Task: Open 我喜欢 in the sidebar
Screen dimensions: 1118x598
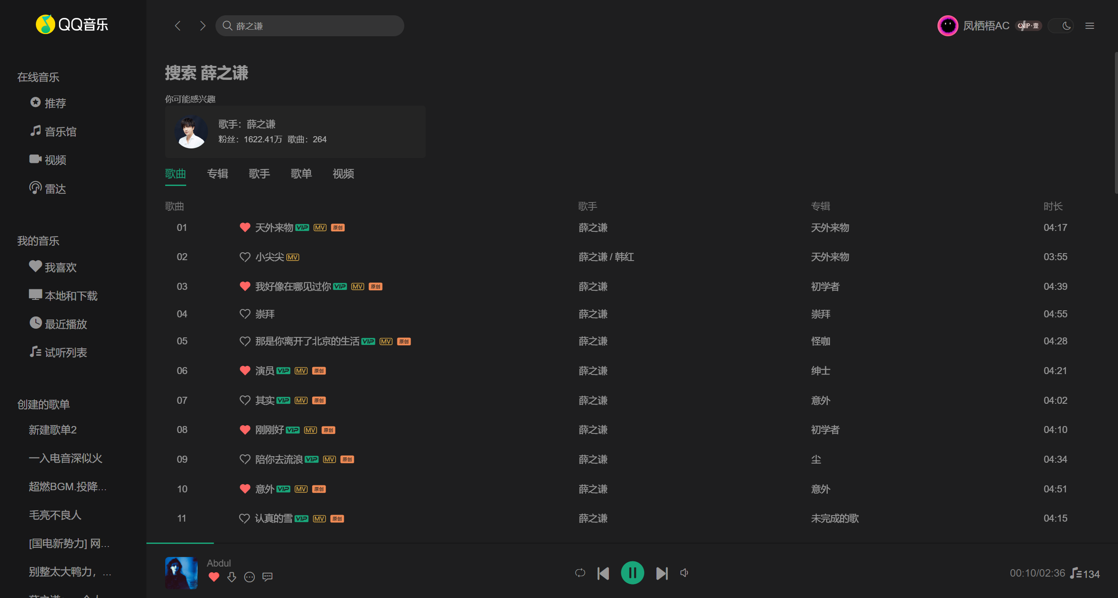Action: [60, 267]
